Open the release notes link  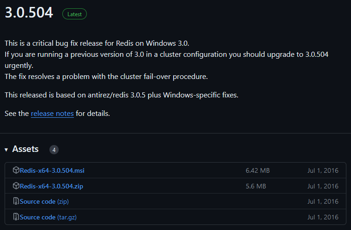pos(52,113)
